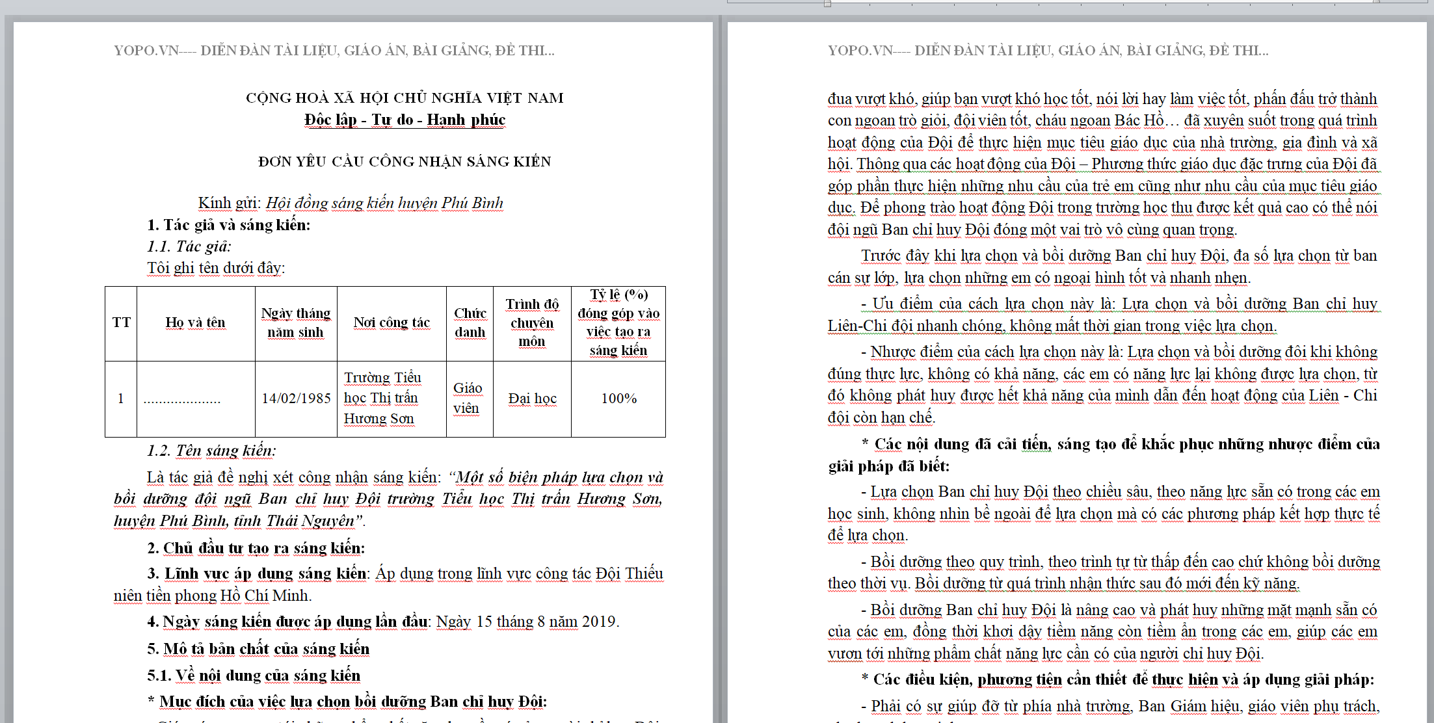Click the paragraph starting Là tác giả đề nghị
The width and height of the screenshot is (1434, 723).
[388, 499]
